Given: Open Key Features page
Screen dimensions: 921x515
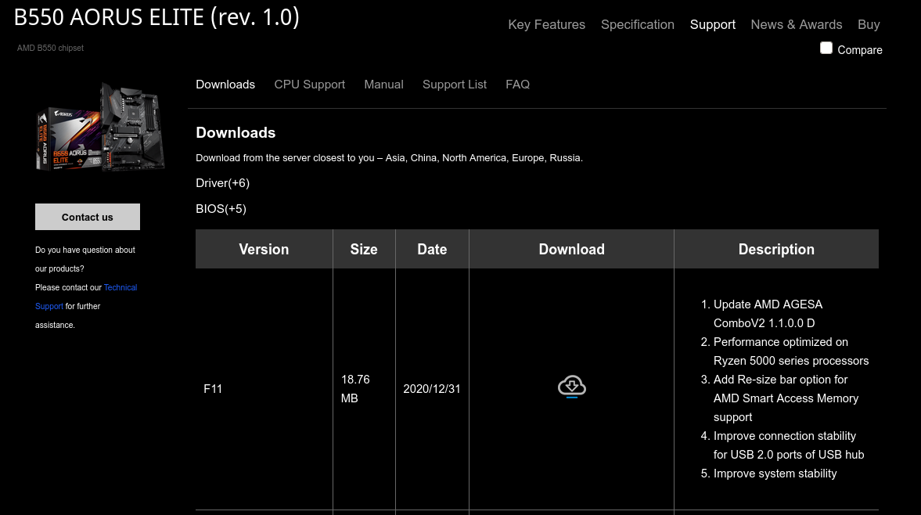Looking at the screenshot, I should coord(546,25).
